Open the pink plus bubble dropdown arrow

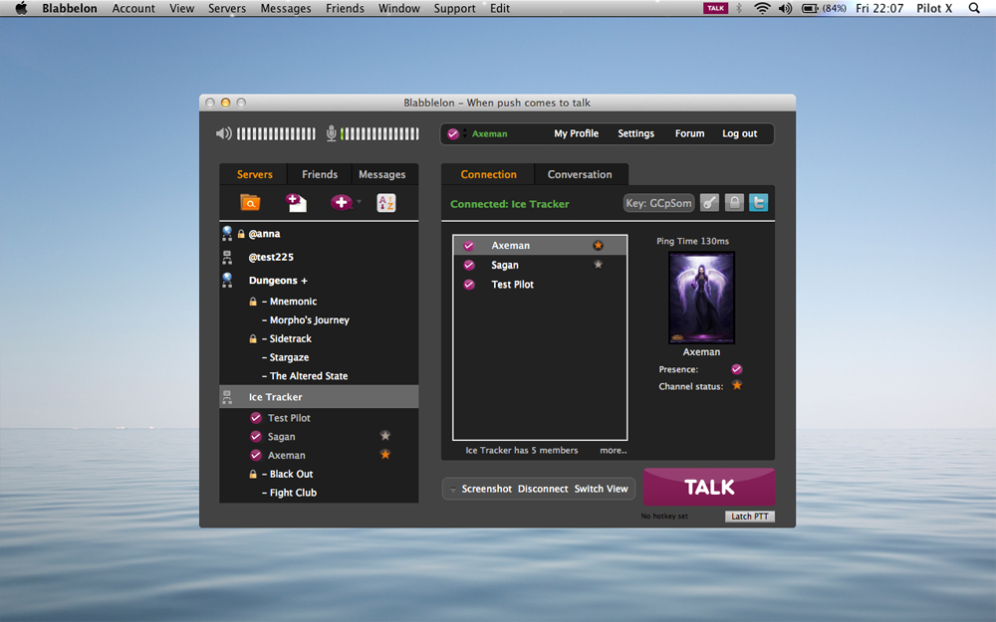pos(360,203)
